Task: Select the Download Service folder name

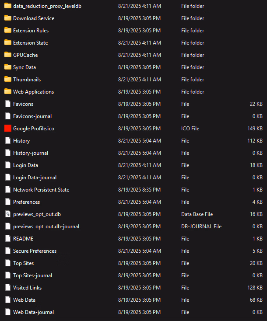Action: (x=34, y=18)
